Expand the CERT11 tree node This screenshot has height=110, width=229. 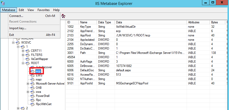tap(23, 51)
